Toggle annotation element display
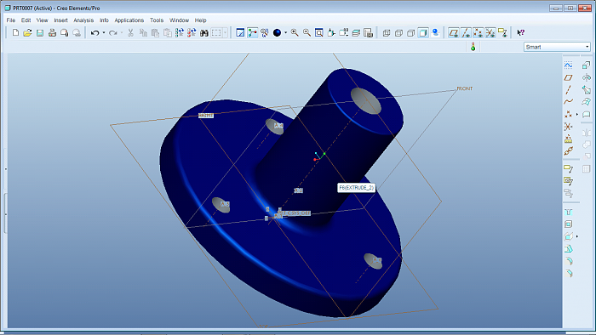596x335 pixels. pyautogui.click(x=502, y=33)
